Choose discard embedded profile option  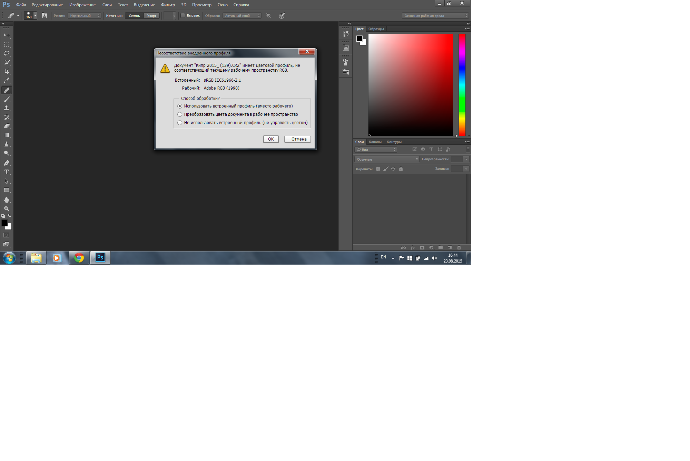[180, 123]
